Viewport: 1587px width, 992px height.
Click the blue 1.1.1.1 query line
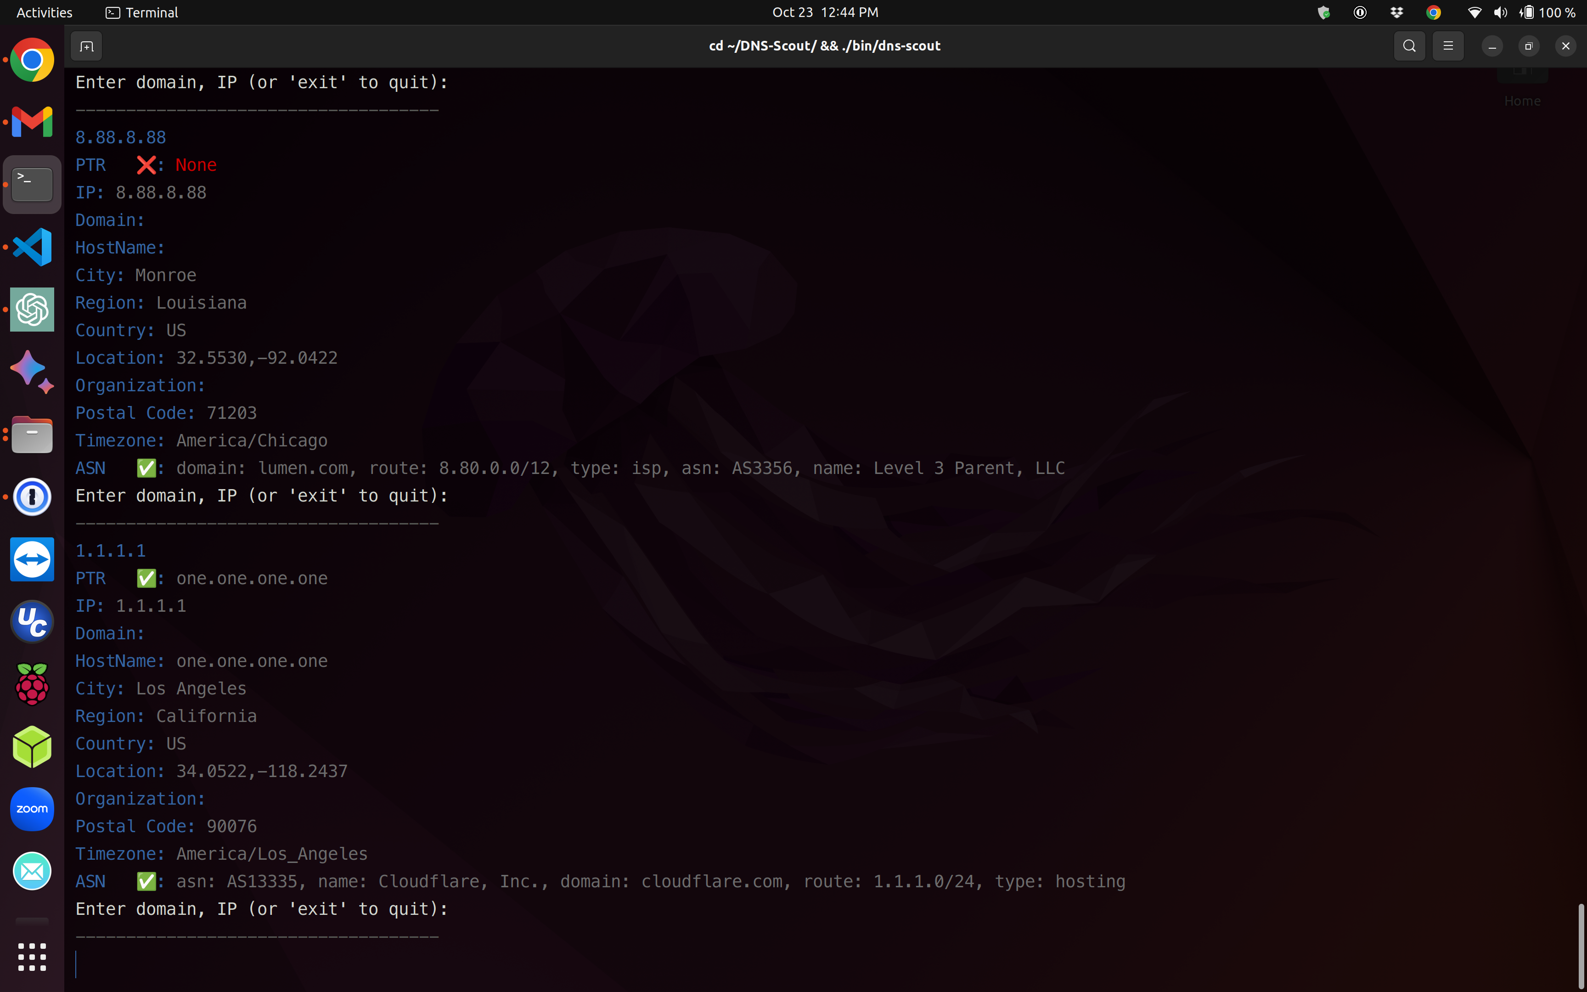click(111, 551)
